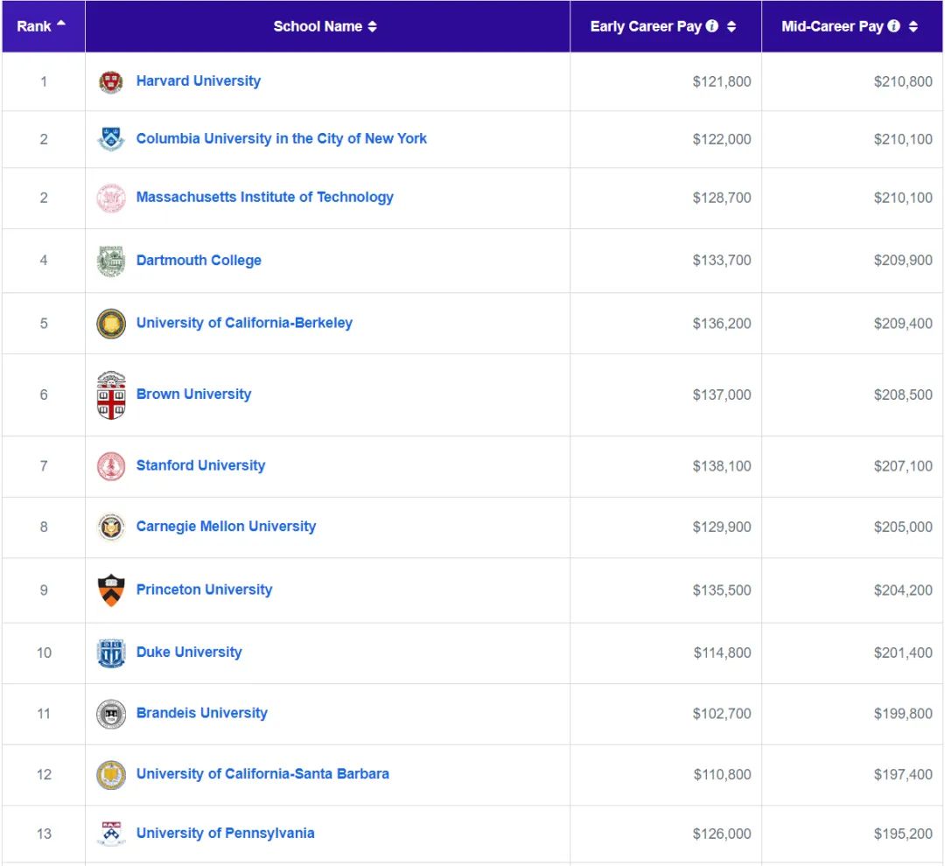The width and height of the screenshot is (945, 866).
Task: Click the UC Santa Barbara seal logo
Action: click(x=111, y=775)
